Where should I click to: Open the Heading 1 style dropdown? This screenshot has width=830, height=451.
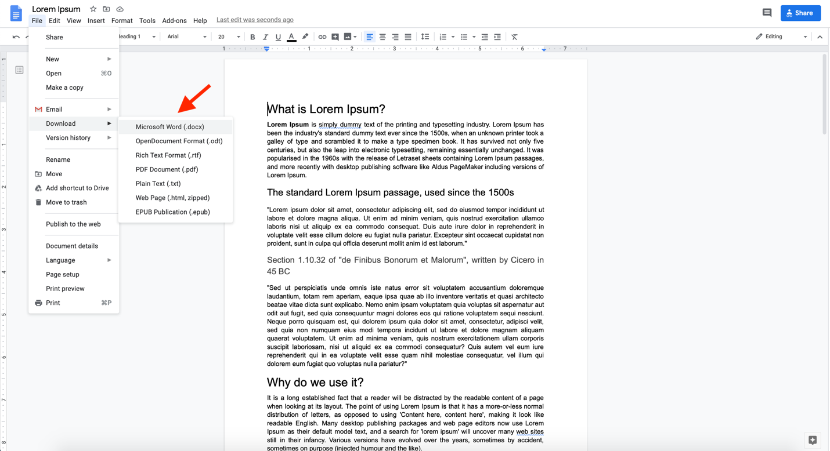click(137, 37)
